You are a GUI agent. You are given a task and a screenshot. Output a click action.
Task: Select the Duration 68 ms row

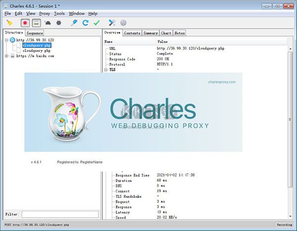pyautogui.click(x=195, y=181)
